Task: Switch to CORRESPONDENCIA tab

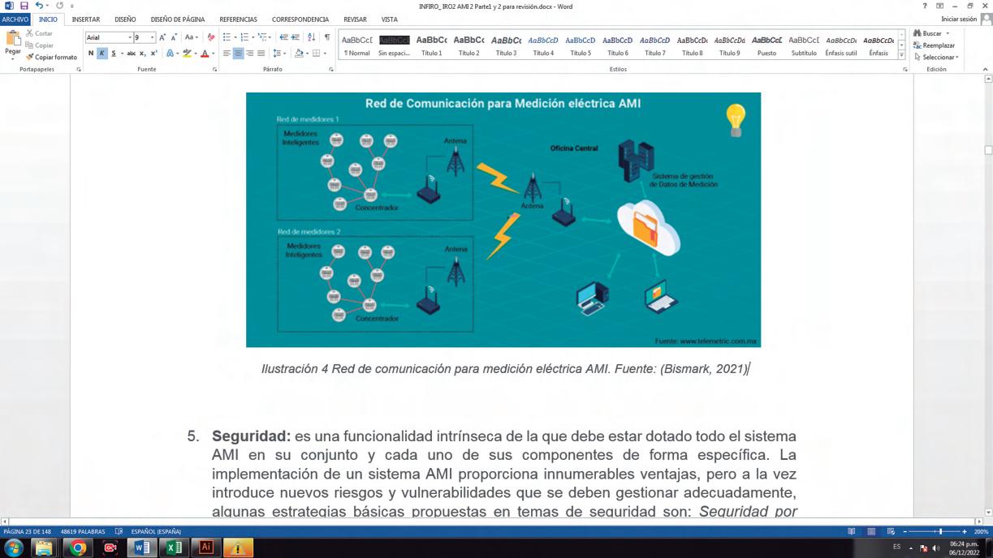Action: pos(300,19)
